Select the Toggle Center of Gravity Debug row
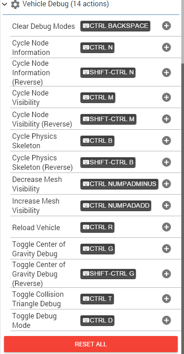The width and height of the screenshot is (184, 354). pos(96,249)
